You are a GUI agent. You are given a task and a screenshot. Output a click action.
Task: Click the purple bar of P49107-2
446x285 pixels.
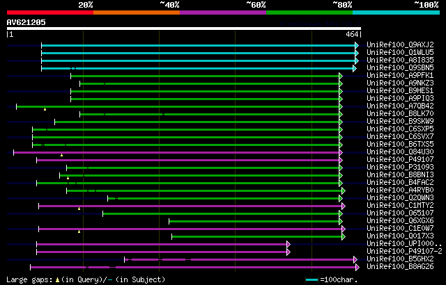[162, 252]
